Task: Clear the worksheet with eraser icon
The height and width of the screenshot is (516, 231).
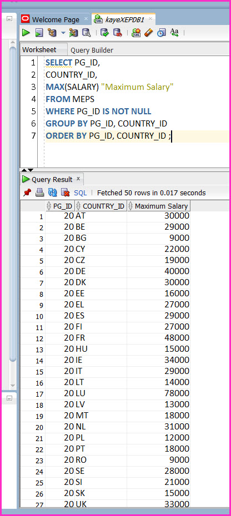Action: (149, 32)
